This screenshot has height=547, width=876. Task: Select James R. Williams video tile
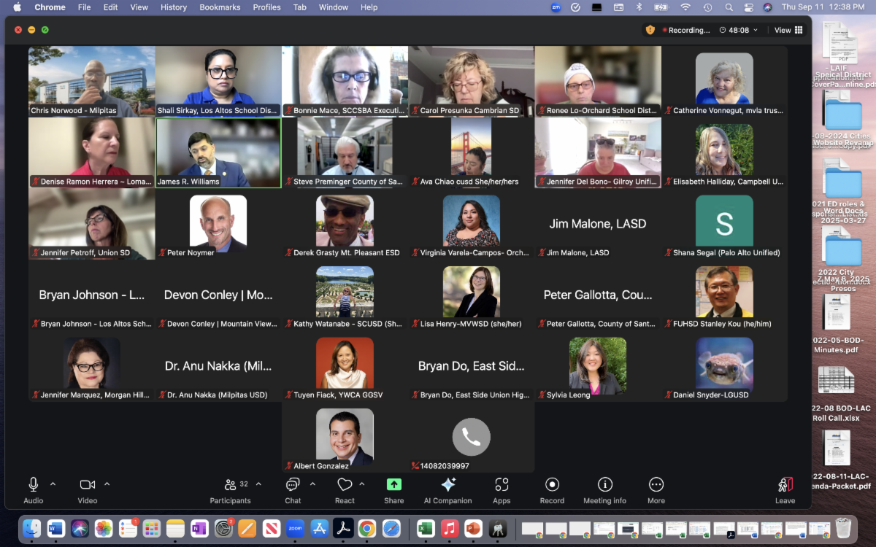(x=218, y=153)
